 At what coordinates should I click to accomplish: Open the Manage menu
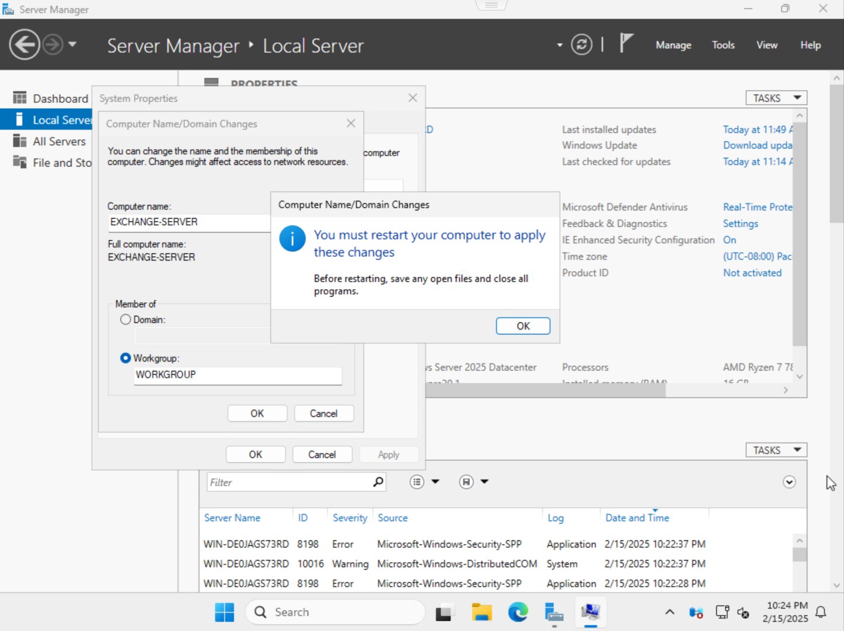coord(673,45)
